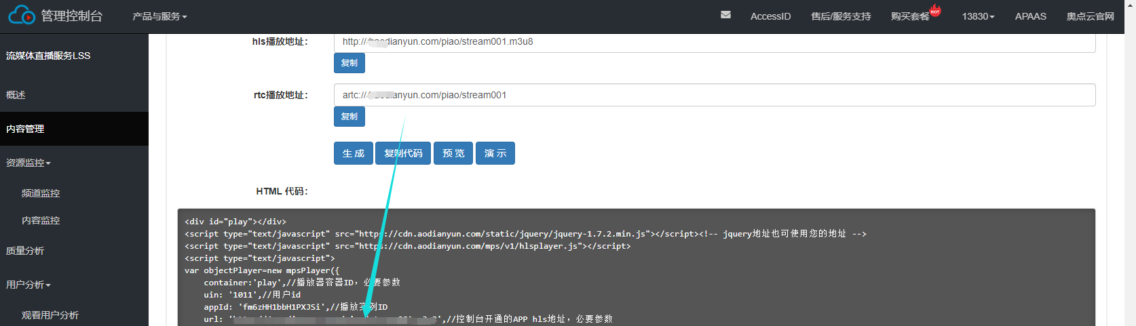Viewport: 1136px width, 326px height.
Task: Click the HOT badge on 购买套餐
Action: (935, 11)
